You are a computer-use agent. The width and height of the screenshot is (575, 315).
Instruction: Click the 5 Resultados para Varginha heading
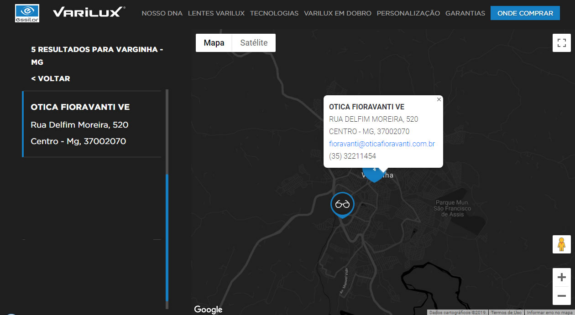point(97,56)
